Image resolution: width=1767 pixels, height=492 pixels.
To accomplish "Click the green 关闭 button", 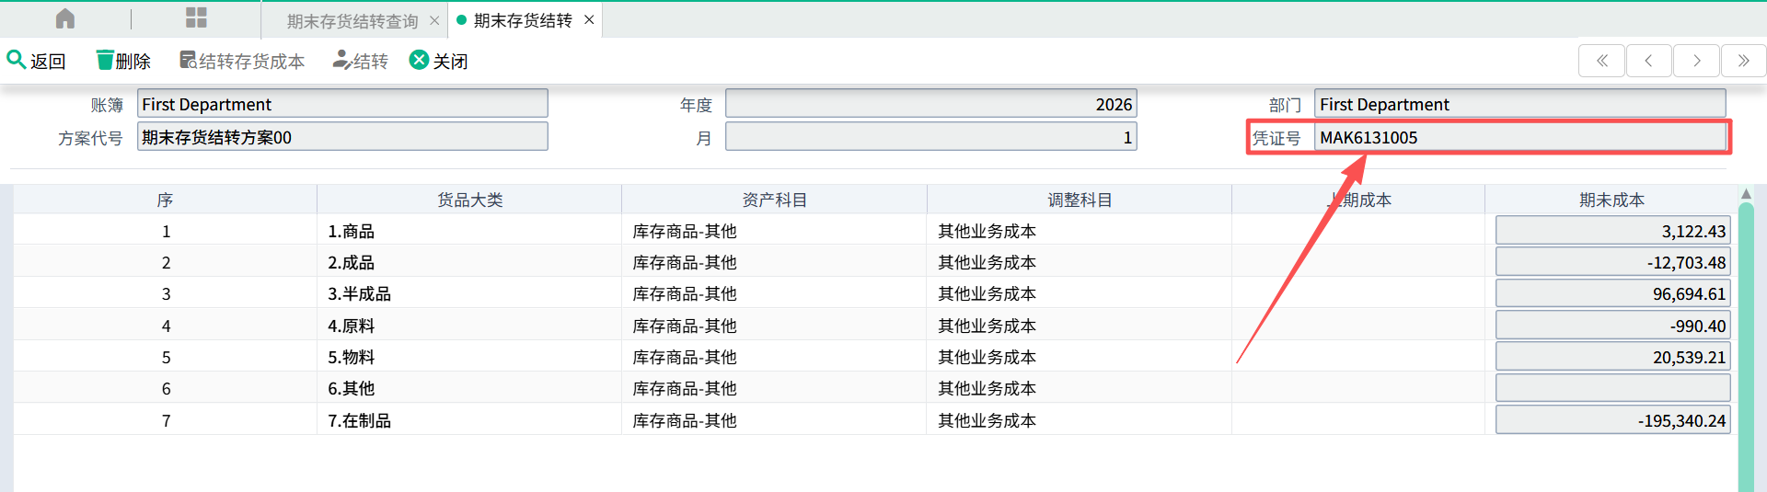I will (x=420, y=61).
